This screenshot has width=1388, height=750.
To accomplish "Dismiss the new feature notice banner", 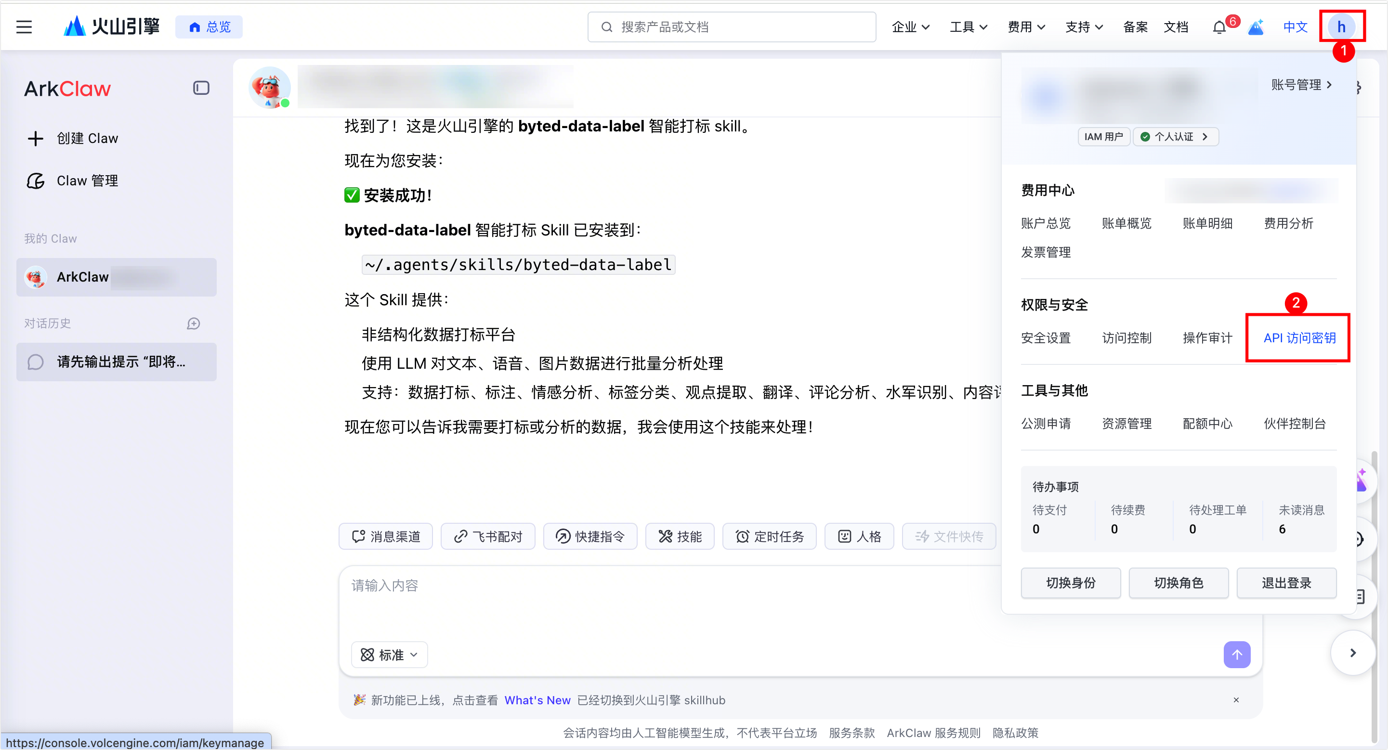I will (x=1236, y=700).
